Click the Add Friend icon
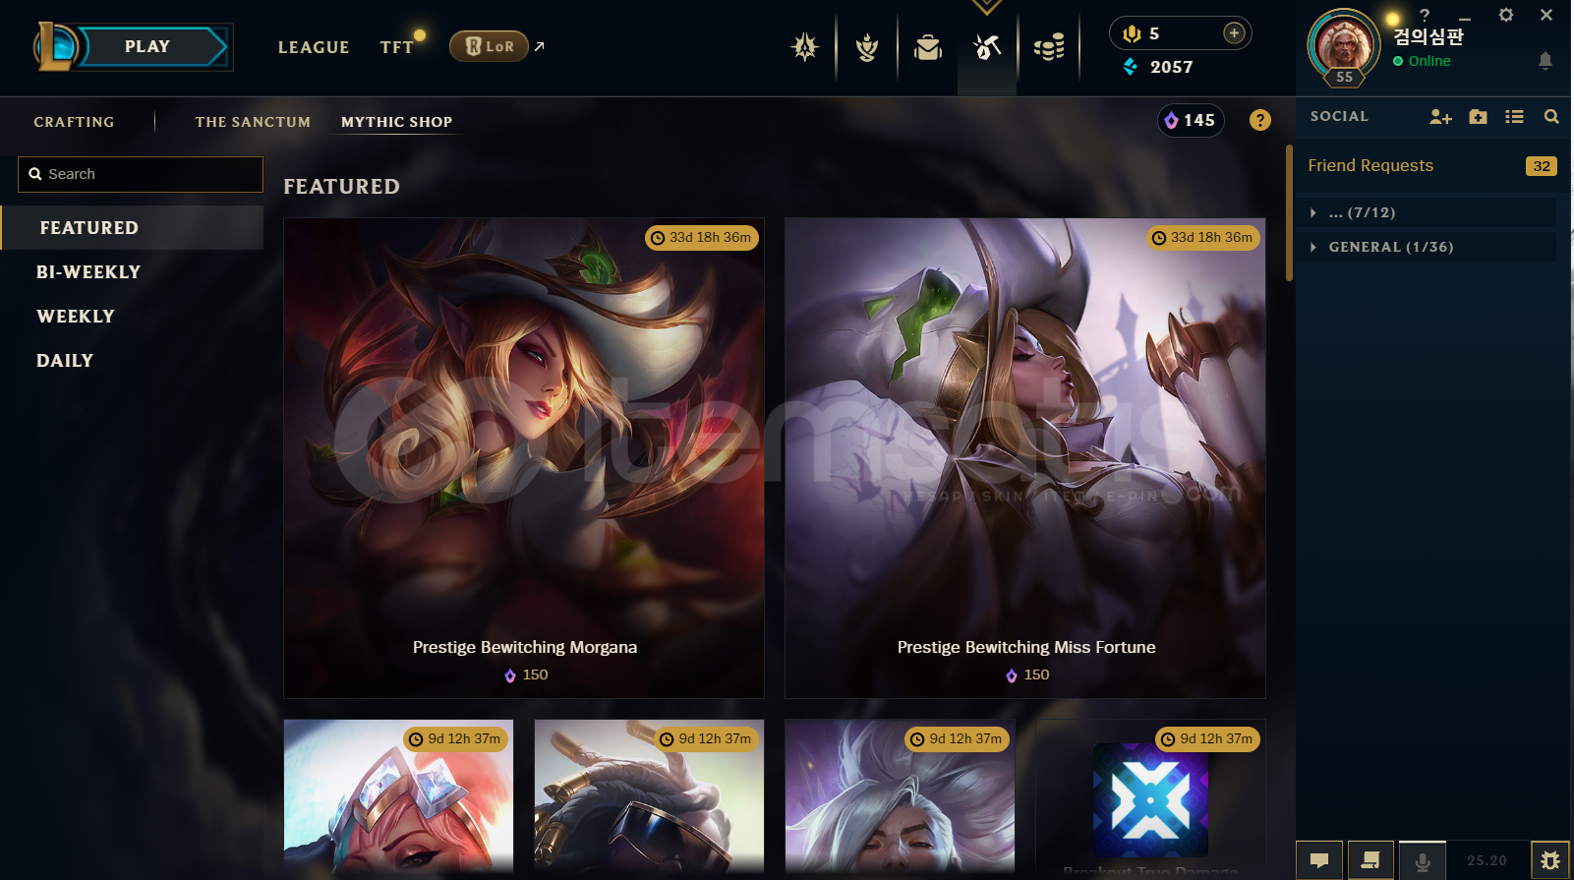 pos(1440,117)
